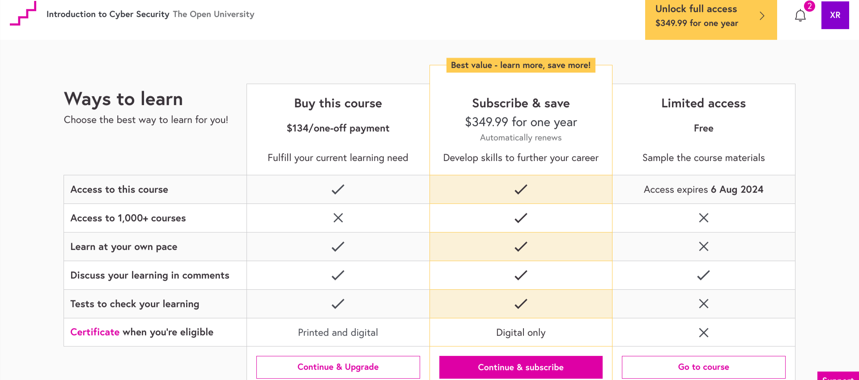Click the Certificate link
Screen dimensions: 859x380
pyautogui.click(x=95, y=332)
